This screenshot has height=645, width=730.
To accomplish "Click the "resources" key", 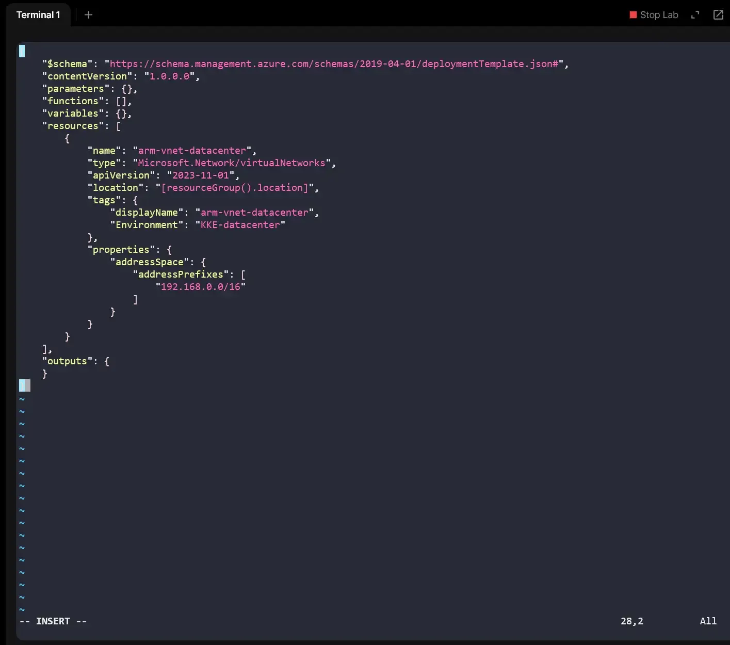I will coord(73,125).
